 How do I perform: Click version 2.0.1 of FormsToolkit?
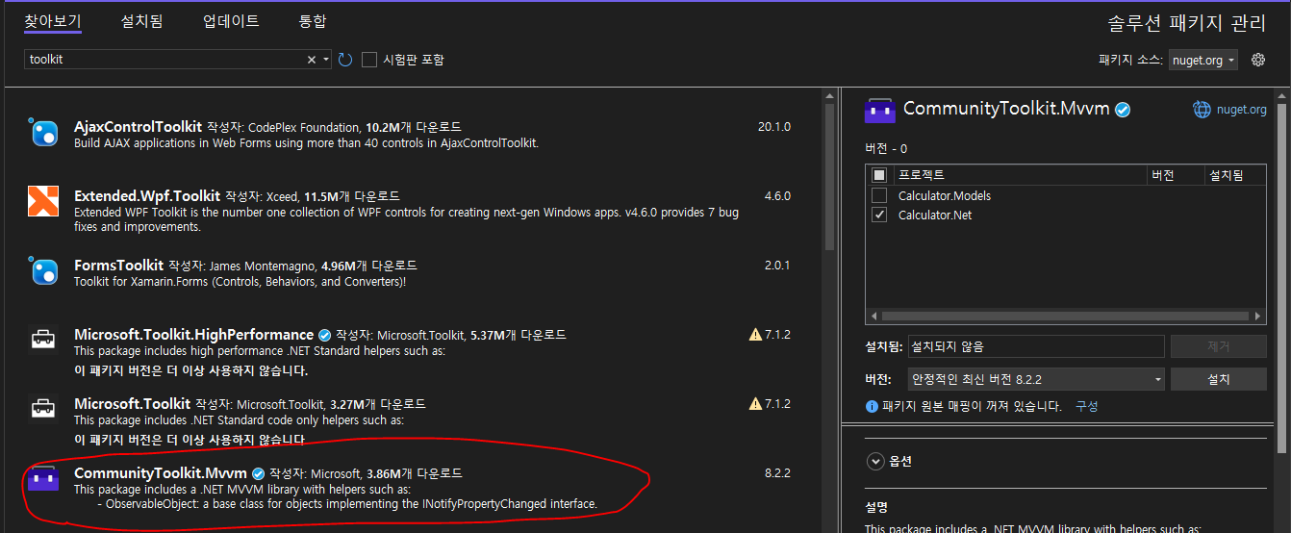777,266
